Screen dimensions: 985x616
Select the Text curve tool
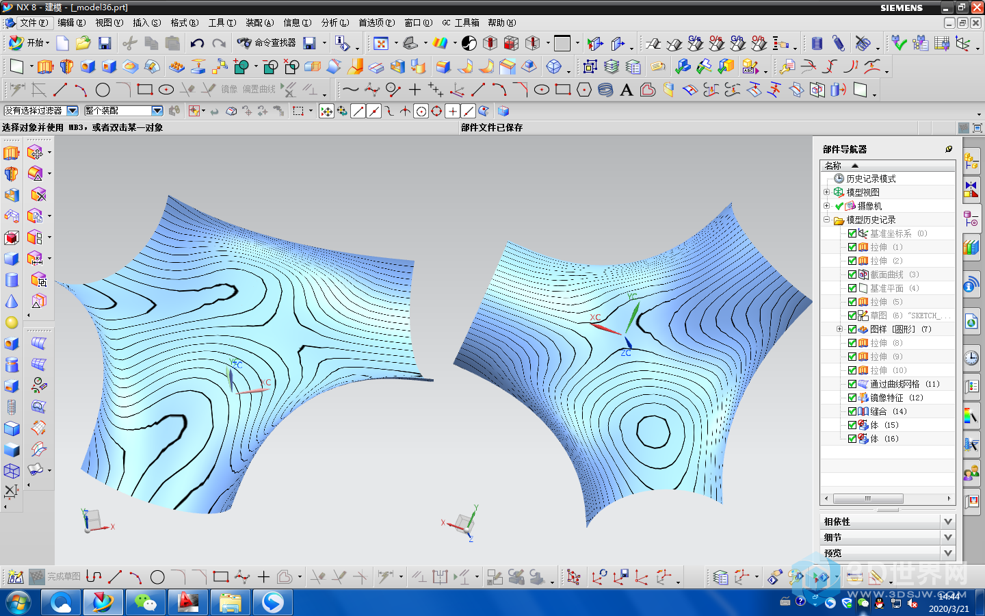pyautogui.click(x=627, y=90)
